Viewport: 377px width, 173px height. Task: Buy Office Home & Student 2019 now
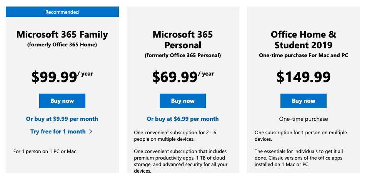tap(303, 101)
